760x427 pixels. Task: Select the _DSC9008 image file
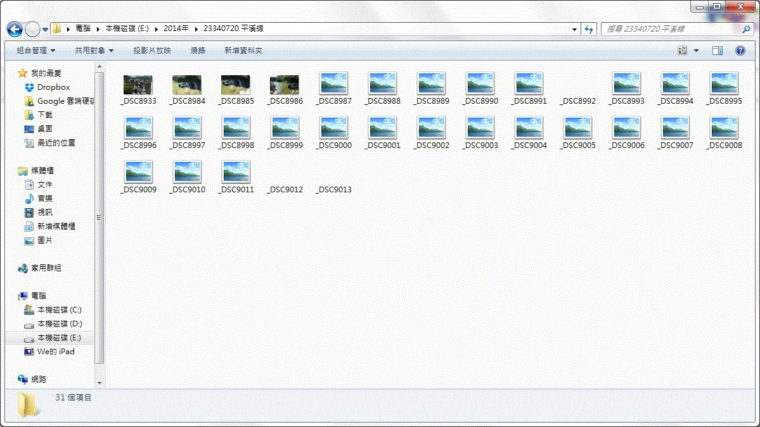tap(725, 133)
